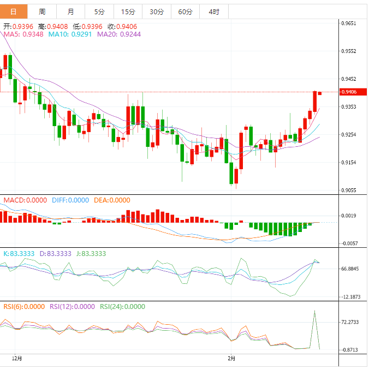Viewport: 369px width, 369px height.
Task: Open the 月 monthly chart tab
Action: pos(71,11)
